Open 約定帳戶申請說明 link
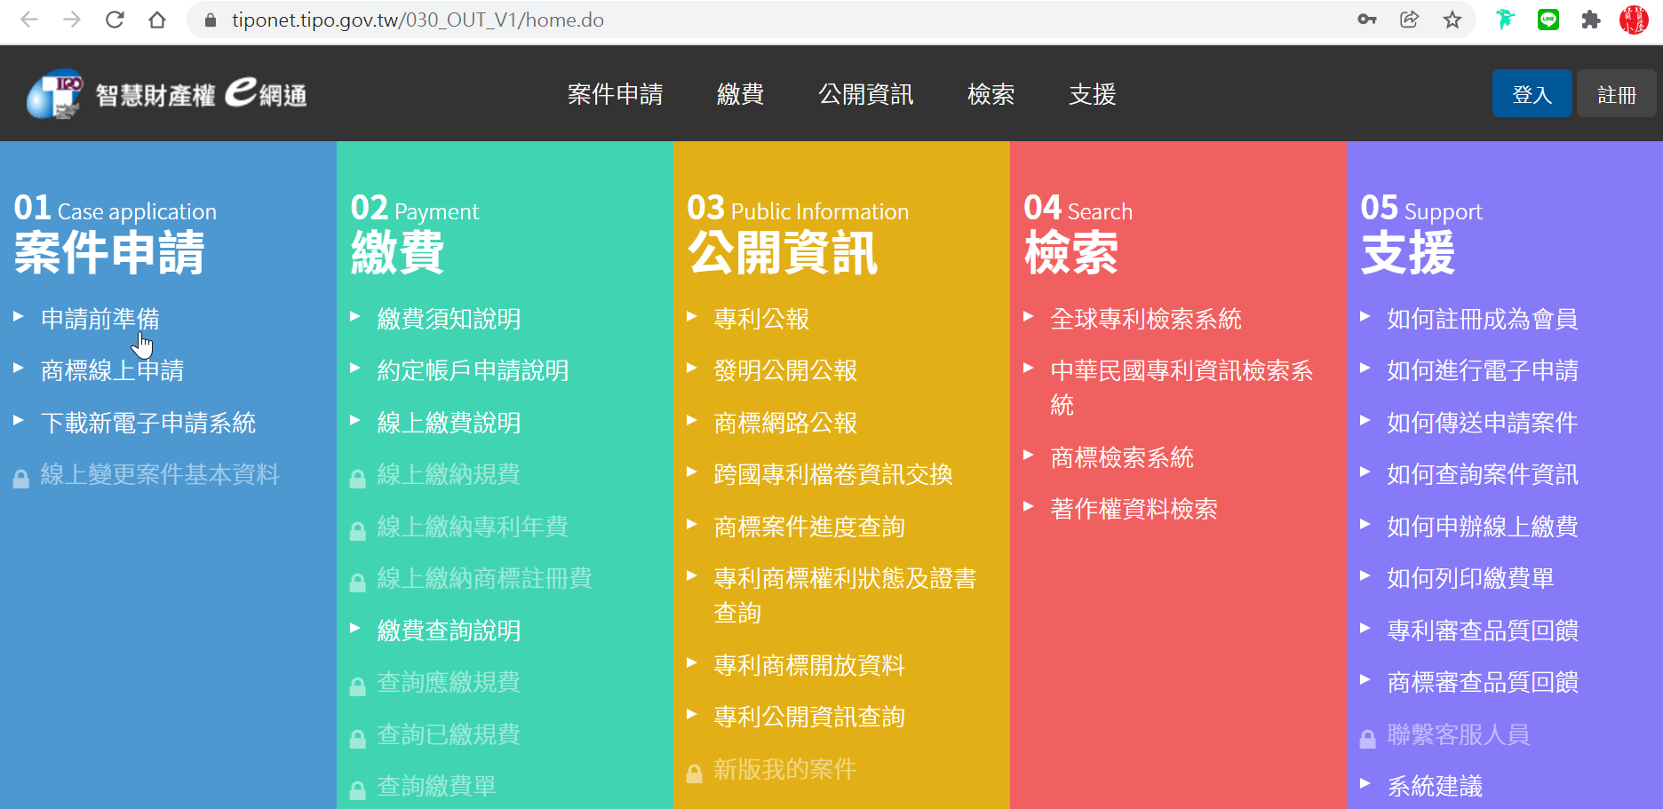 [x=473, y=370]
